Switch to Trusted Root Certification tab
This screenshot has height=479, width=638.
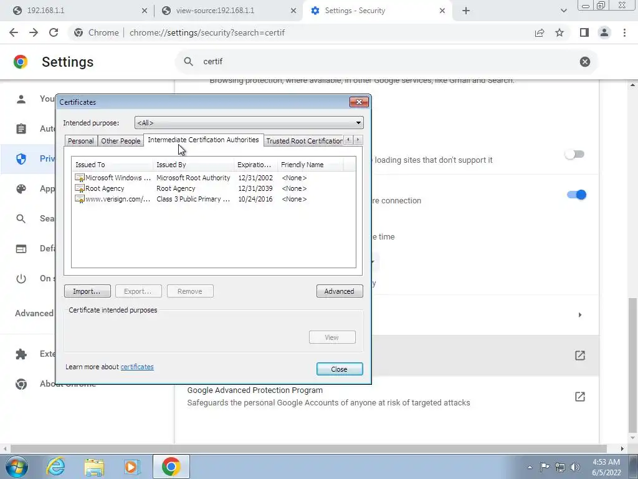(x=304, y=141)
